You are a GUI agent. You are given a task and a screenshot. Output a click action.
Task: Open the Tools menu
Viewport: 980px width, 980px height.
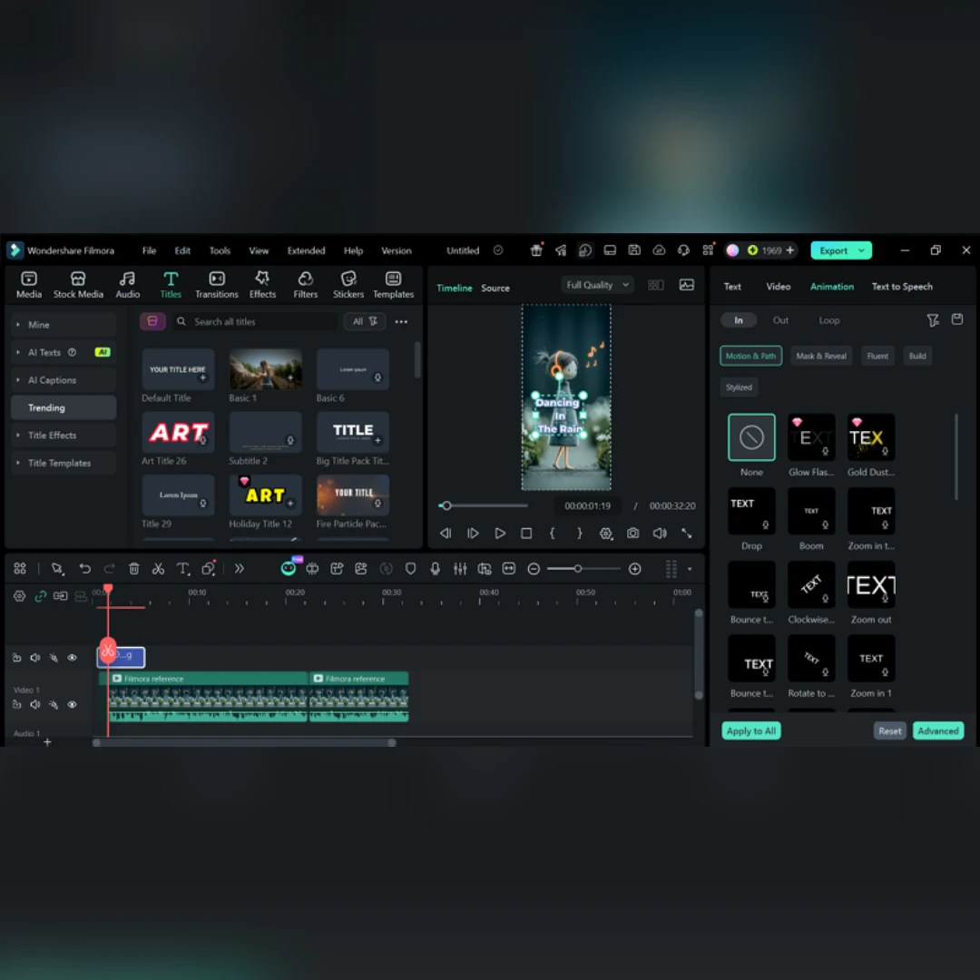pos(220,250)
